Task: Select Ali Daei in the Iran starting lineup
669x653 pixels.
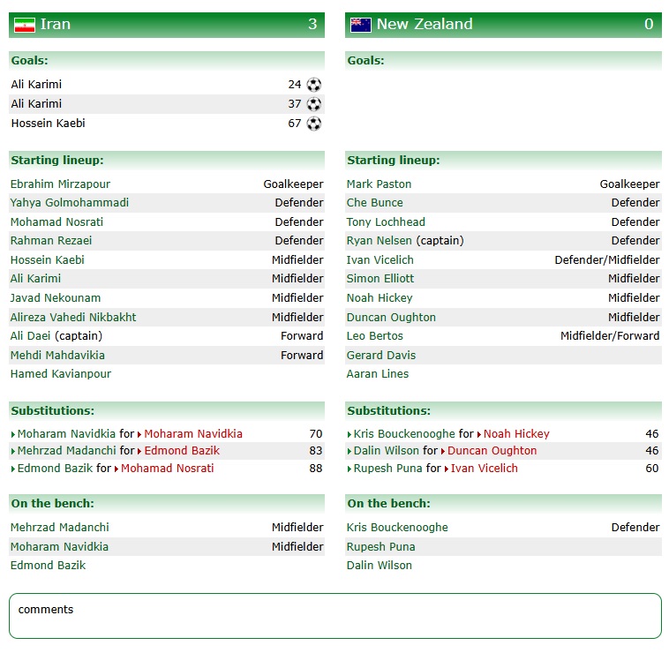Action: point(31,336)
